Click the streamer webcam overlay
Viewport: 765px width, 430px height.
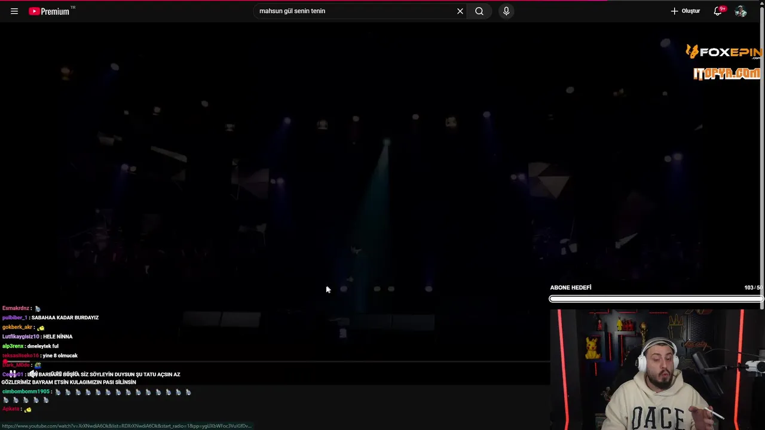pyautogui.click(x=657, y=370)
